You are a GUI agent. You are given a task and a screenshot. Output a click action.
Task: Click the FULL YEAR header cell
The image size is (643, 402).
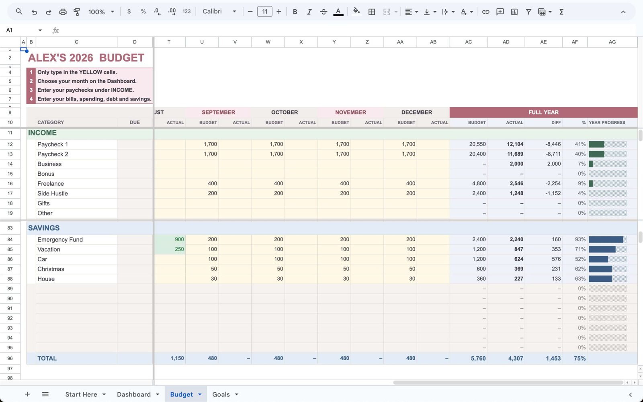543,112
